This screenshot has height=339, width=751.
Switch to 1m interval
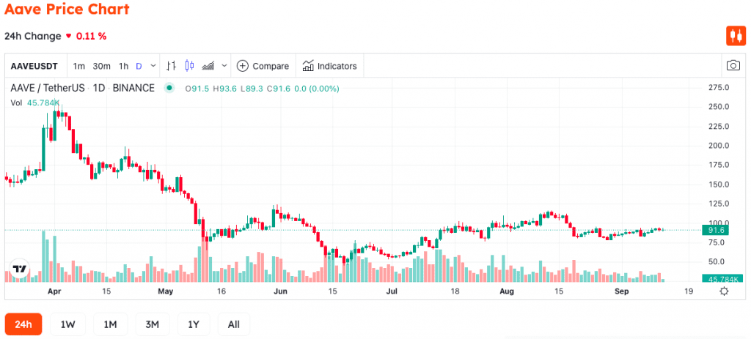79,66
